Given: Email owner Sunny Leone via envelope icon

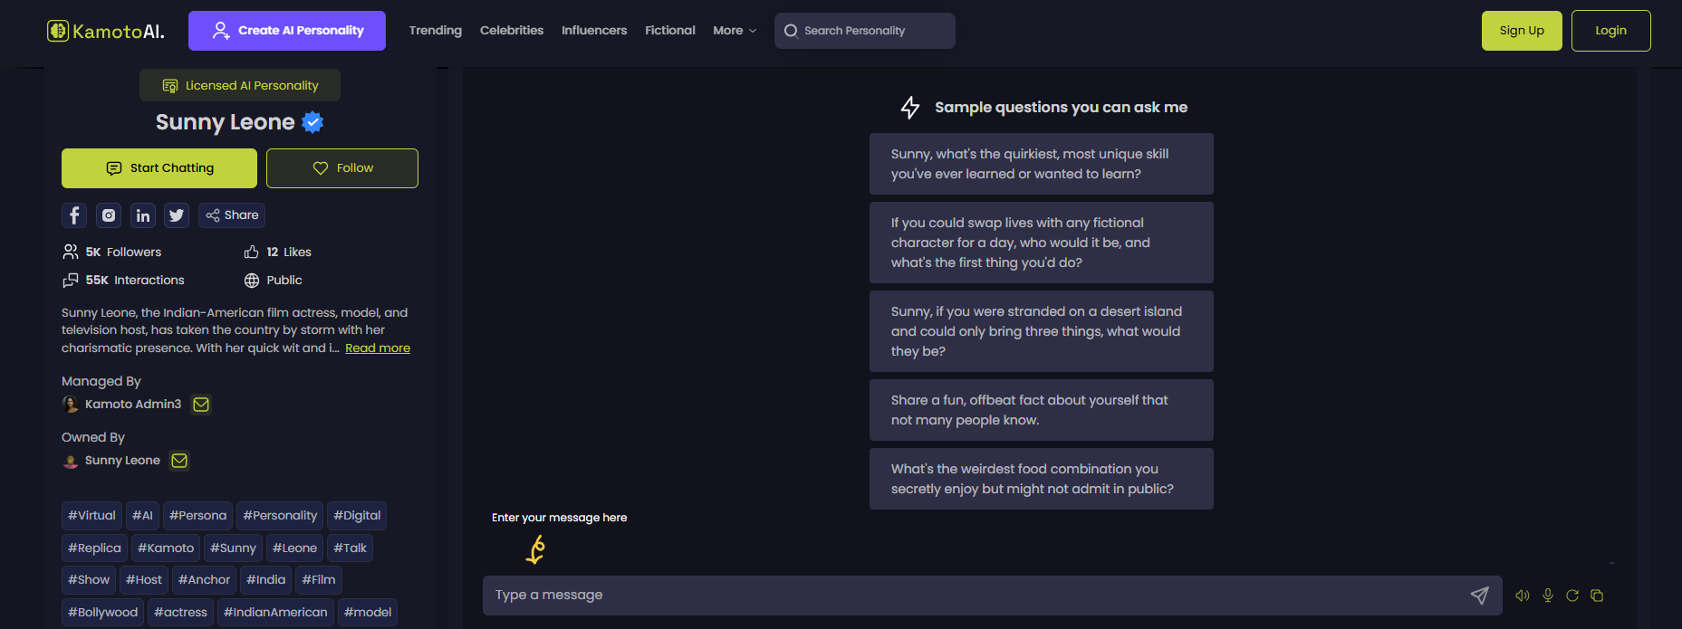Looking at the screenshot, I should pyautogui.click(x=179, y=461).
